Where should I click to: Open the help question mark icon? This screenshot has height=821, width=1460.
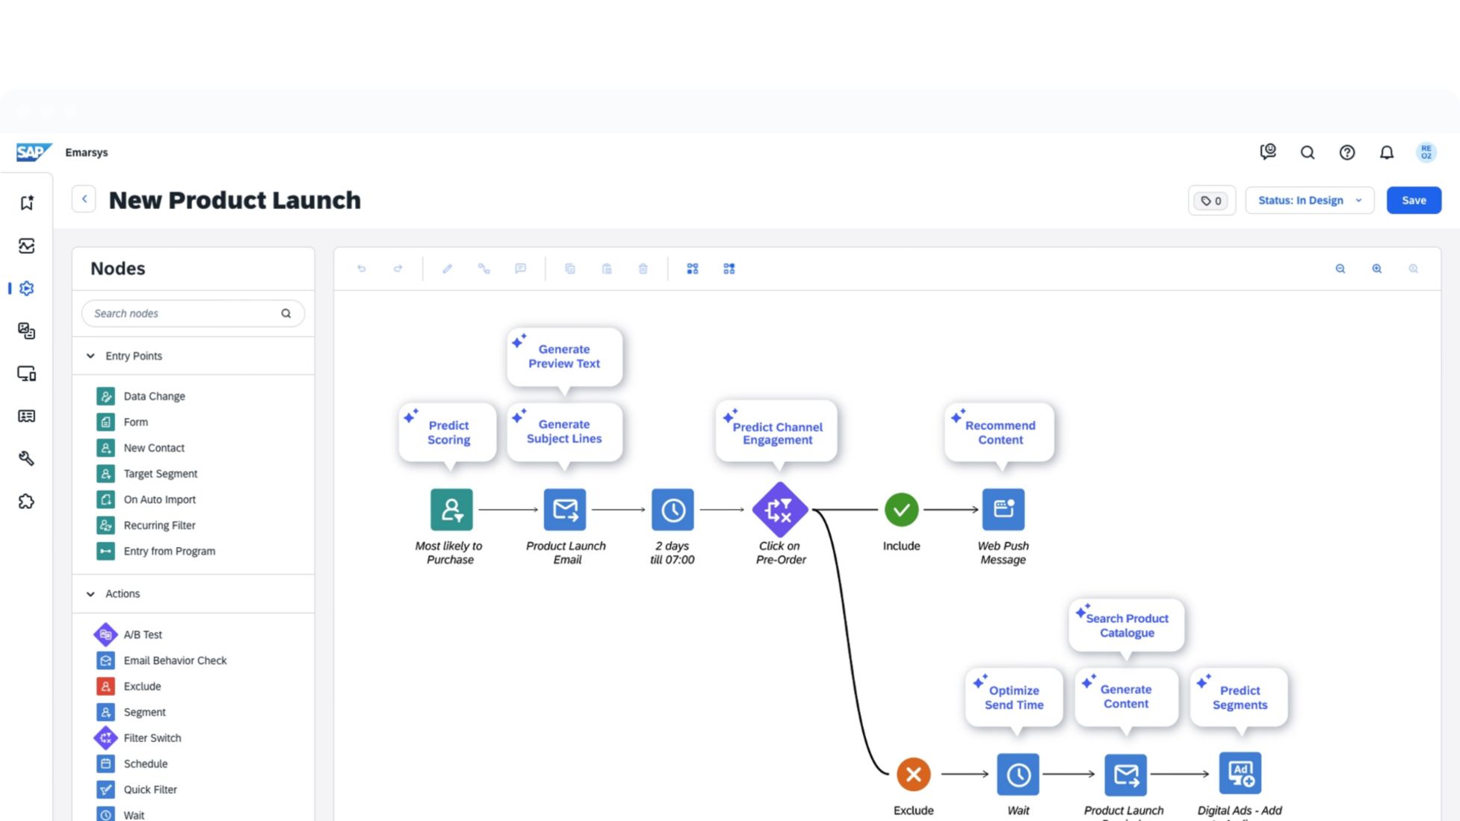click(1346, 152)
